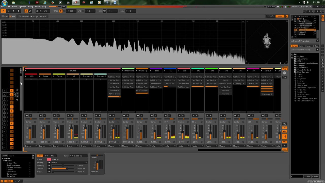Select the Post fader mode button

click(284, 77)
